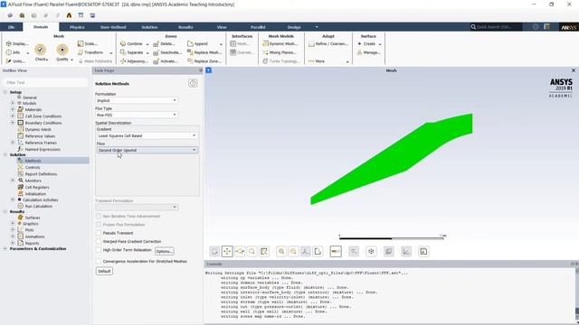Select General in the outline tree
Viewport: 579px width, 325px height.
(30, 97)
